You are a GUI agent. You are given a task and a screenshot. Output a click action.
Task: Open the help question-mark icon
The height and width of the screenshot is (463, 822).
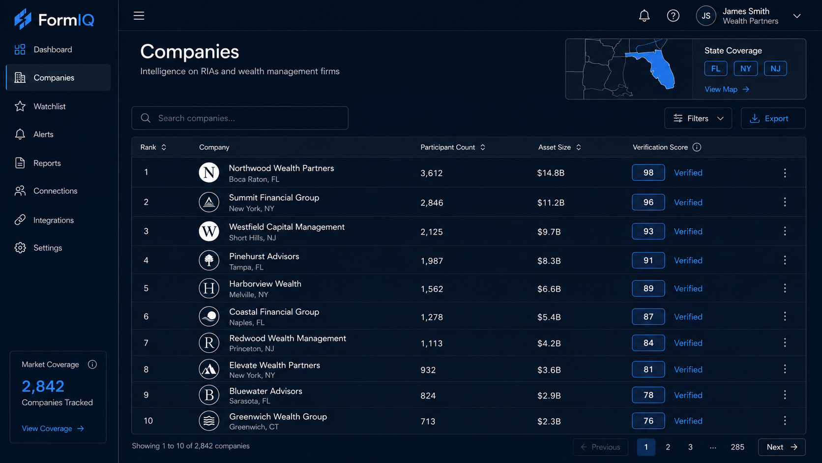pyautogui.click(x=673, y=16)
